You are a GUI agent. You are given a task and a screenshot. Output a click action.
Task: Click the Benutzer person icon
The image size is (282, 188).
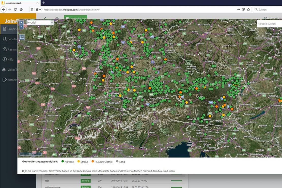[x=5, y=39]
